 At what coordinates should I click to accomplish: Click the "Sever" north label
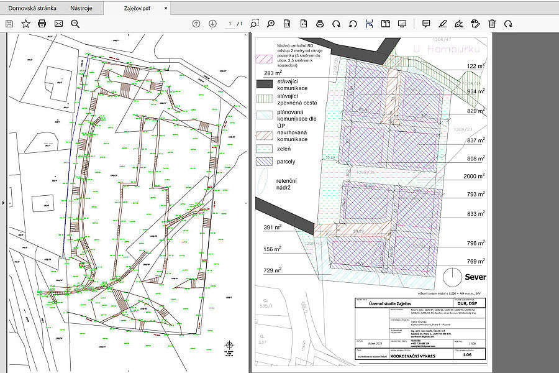coord(475,277)
